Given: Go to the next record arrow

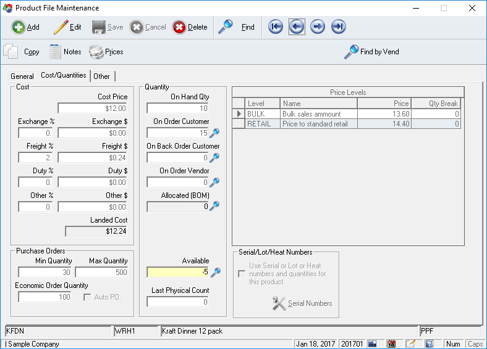Looking at the screenshot, I should (x=318, y=27).
